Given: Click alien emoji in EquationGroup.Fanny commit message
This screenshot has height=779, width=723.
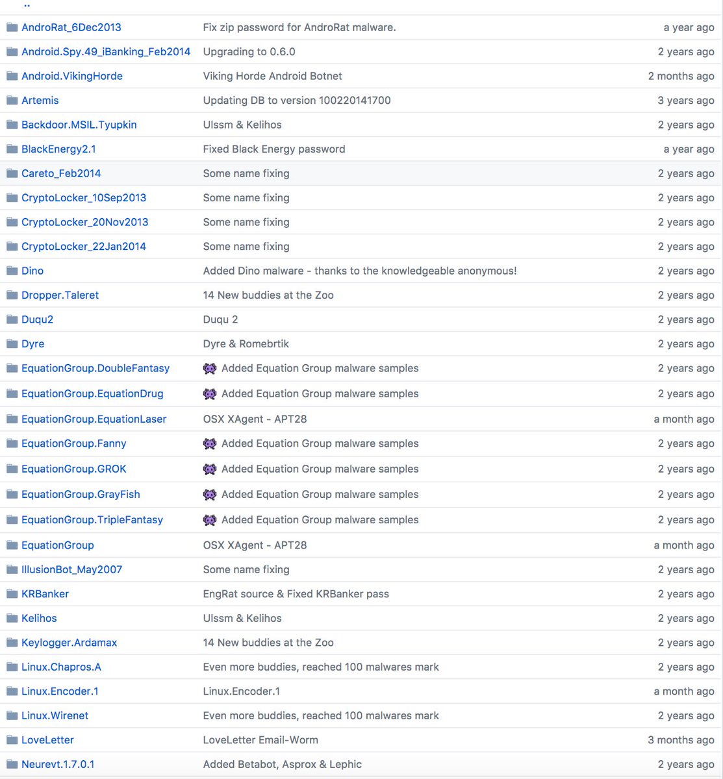Looking at the screenshot, I should pos(209,443).
